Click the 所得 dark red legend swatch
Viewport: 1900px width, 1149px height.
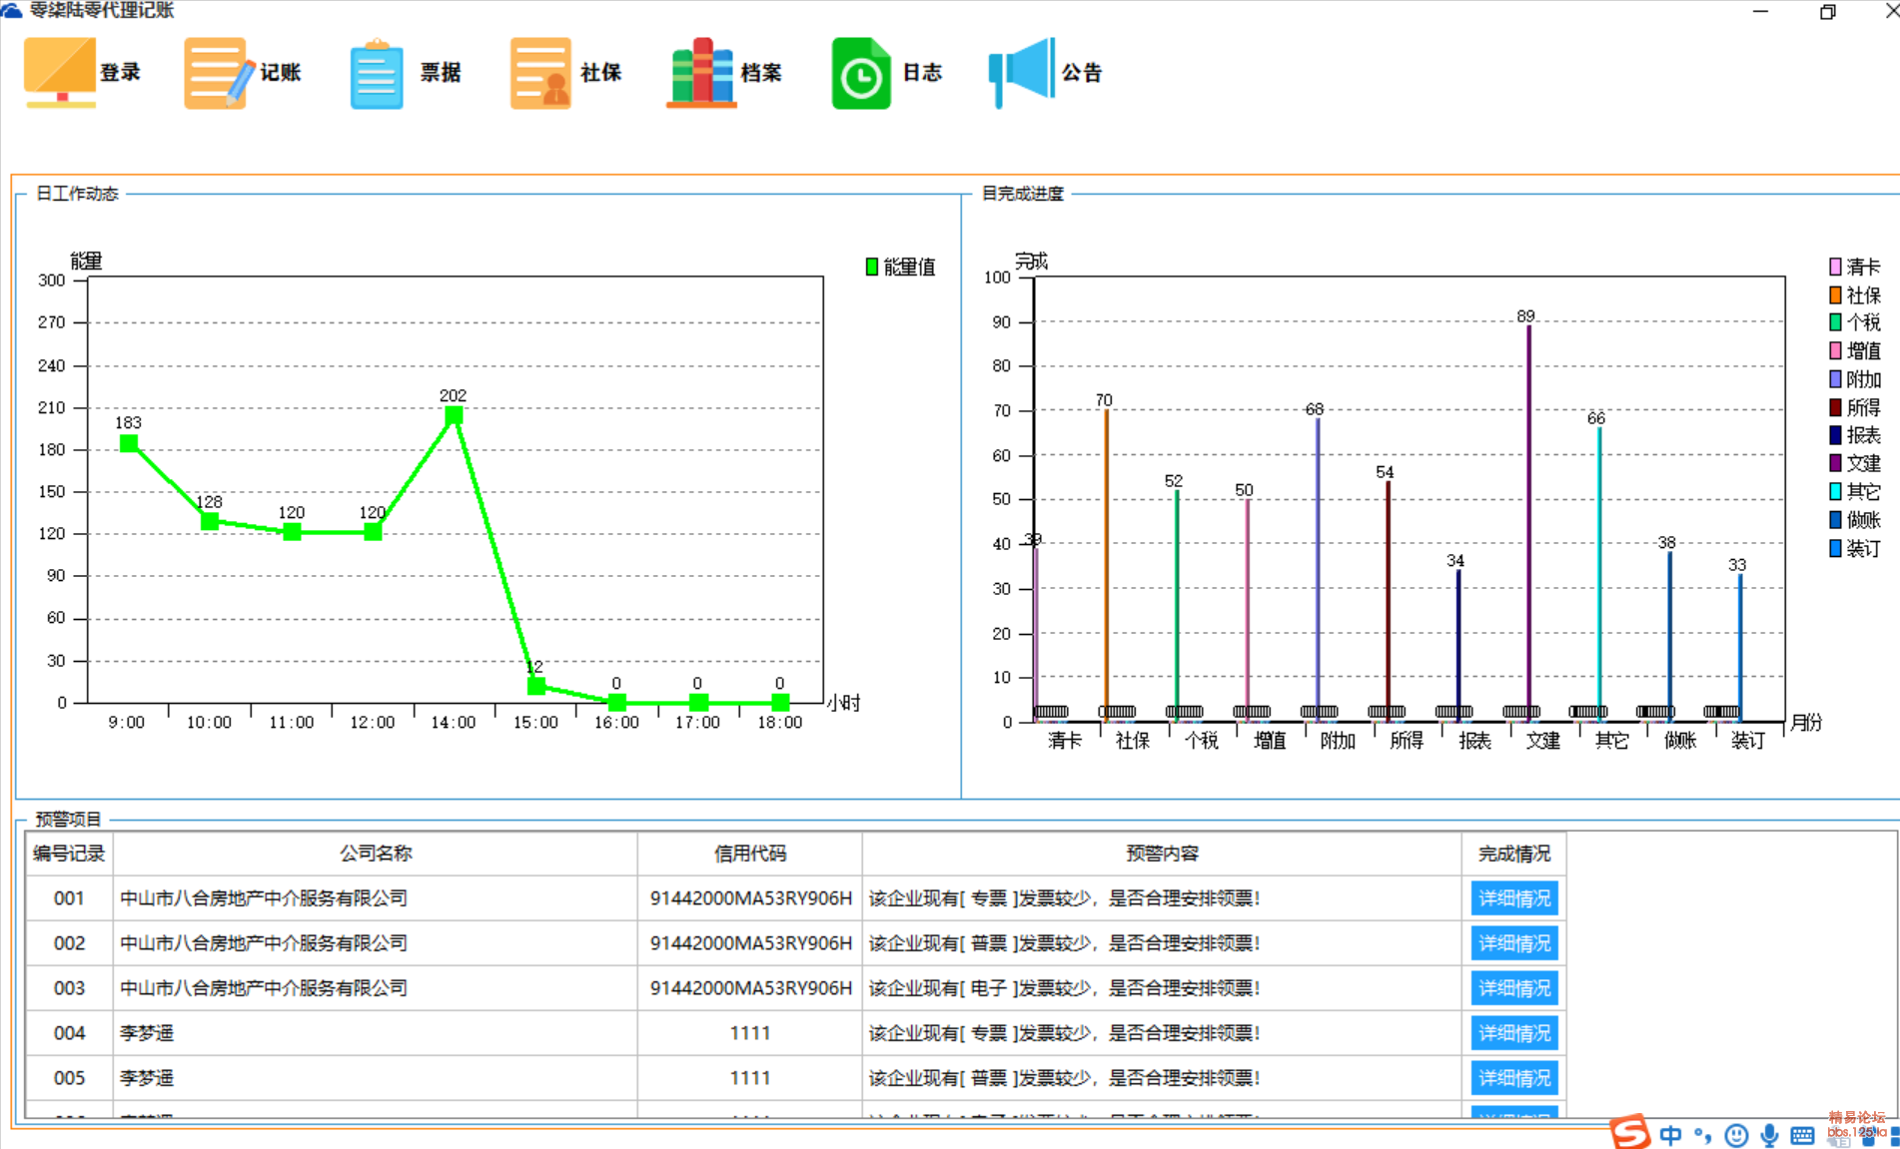[x=1835, y=407]
